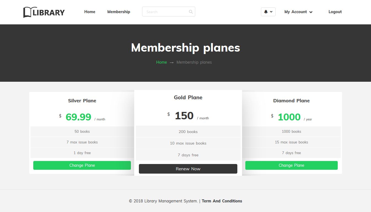Viewport: 371px width, 212px height.
Task: Click the Membership planes page heading
Action: click(186, 47)
